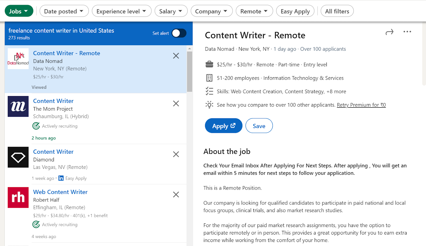
Task: Click the job list scrollbar thumb
Action: [x=190, y=71]
